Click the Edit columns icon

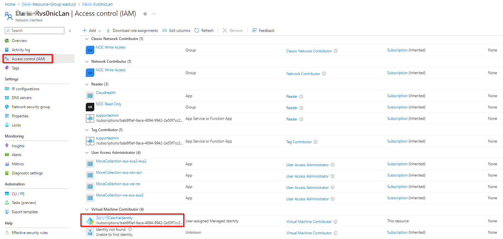(x=165, y=31)
